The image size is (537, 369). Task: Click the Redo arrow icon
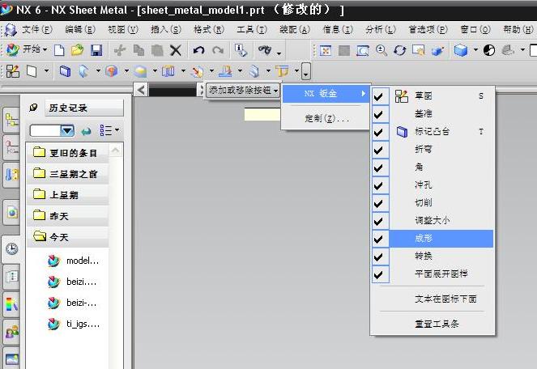(218, 51)
